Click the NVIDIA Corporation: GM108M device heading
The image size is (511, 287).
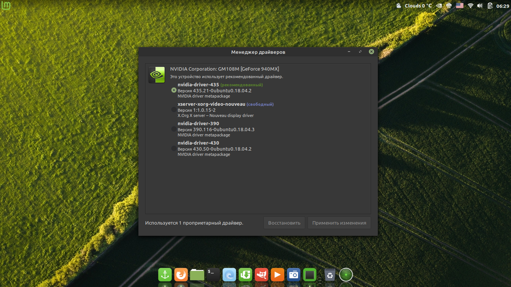coord(224,69)
